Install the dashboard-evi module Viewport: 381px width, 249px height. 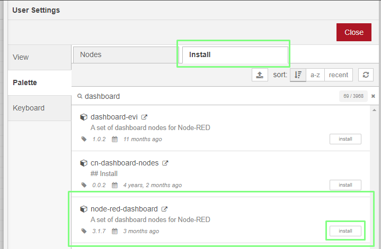click(345, 139)
